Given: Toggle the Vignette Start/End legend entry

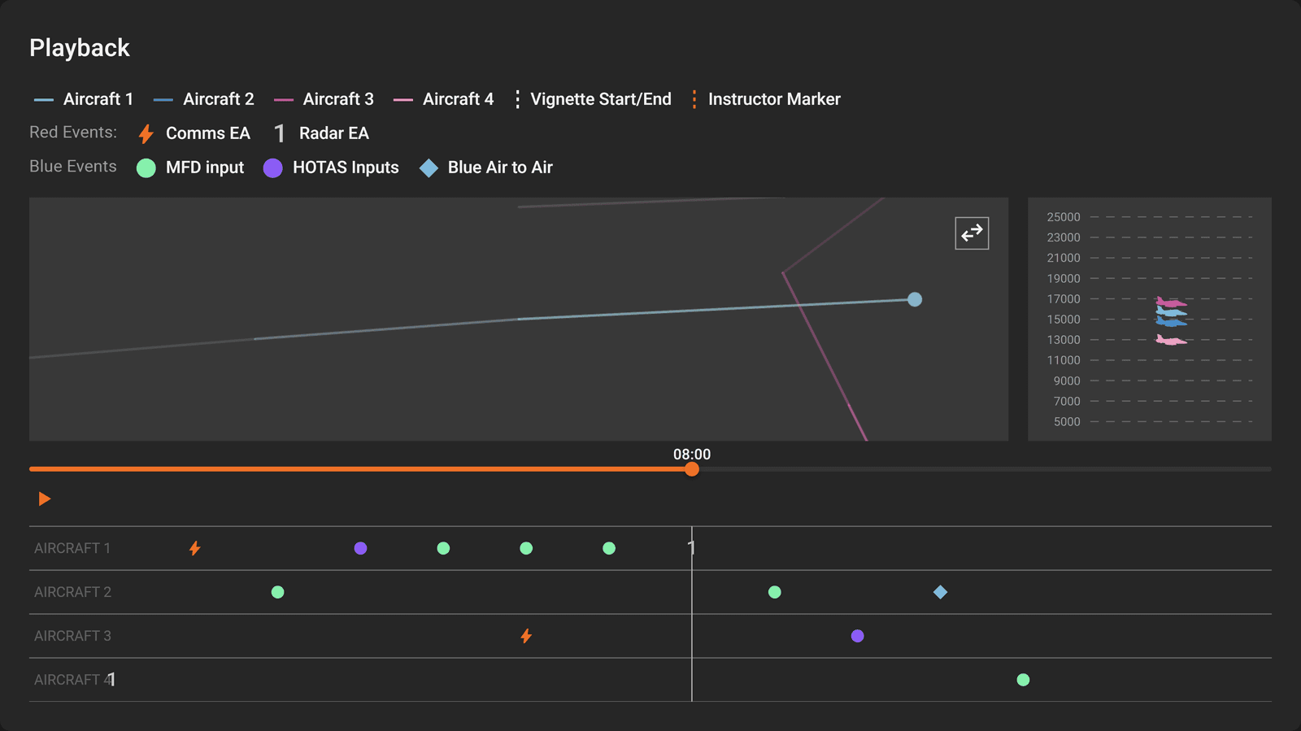Looking at the screenshot, I should (x=593, y=99).
